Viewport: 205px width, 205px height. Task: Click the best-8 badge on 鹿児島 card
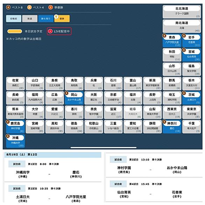point(8,122)
